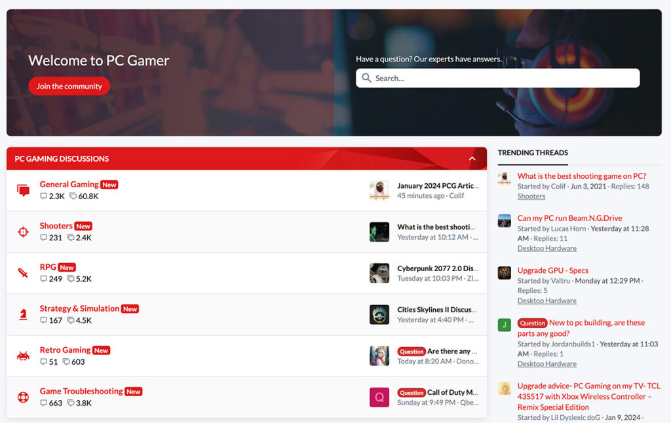This screenshot has height=423, width=671.
Task: Open the Shooters forum
Action: pyautogui.click(x=56, y=226)
